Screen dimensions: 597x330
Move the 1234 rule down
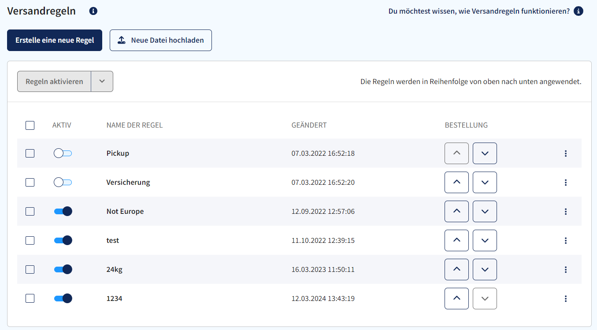(x=485, y=298)
